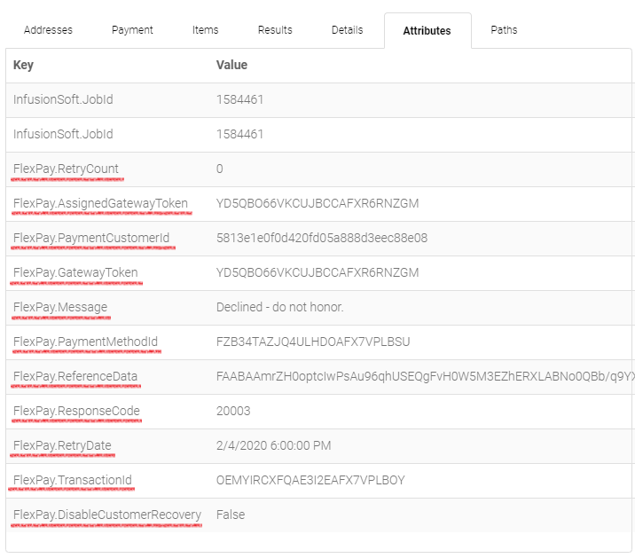Image resolution: width=635 pixels, height=558 pixels.
Task: Select the FlexPay.GatewayToken key
Action: (x=75, y=272)
